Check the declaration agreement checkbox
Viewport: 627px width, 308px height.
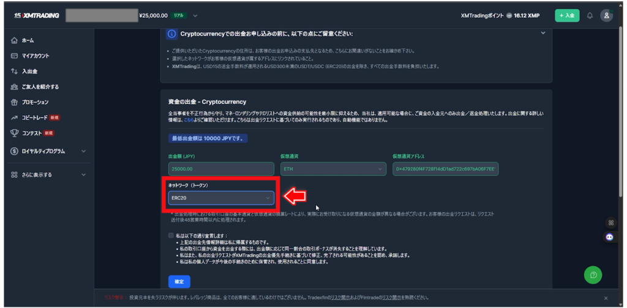171,235
